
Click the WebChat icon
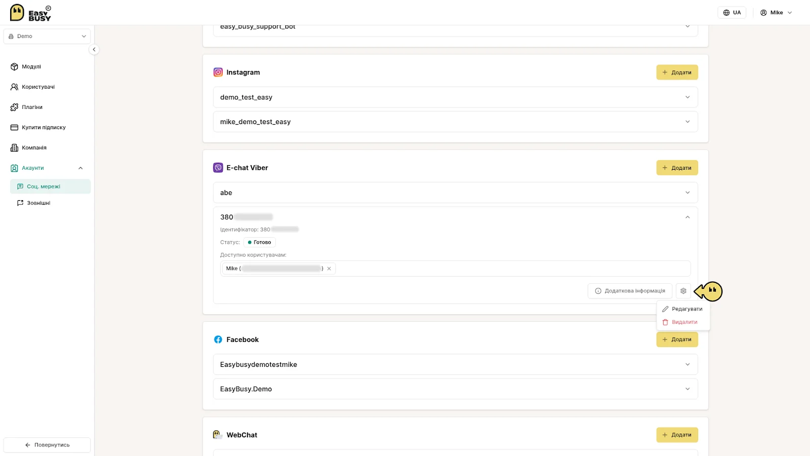point(218,435)
